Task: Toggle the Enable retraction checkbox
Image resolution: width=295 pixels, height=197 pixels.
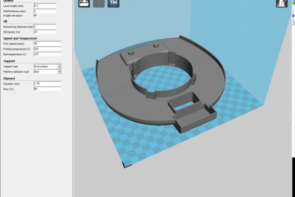Action: 35,16
